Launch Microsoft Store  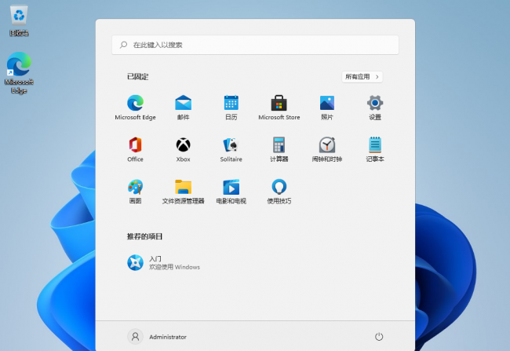279,108
